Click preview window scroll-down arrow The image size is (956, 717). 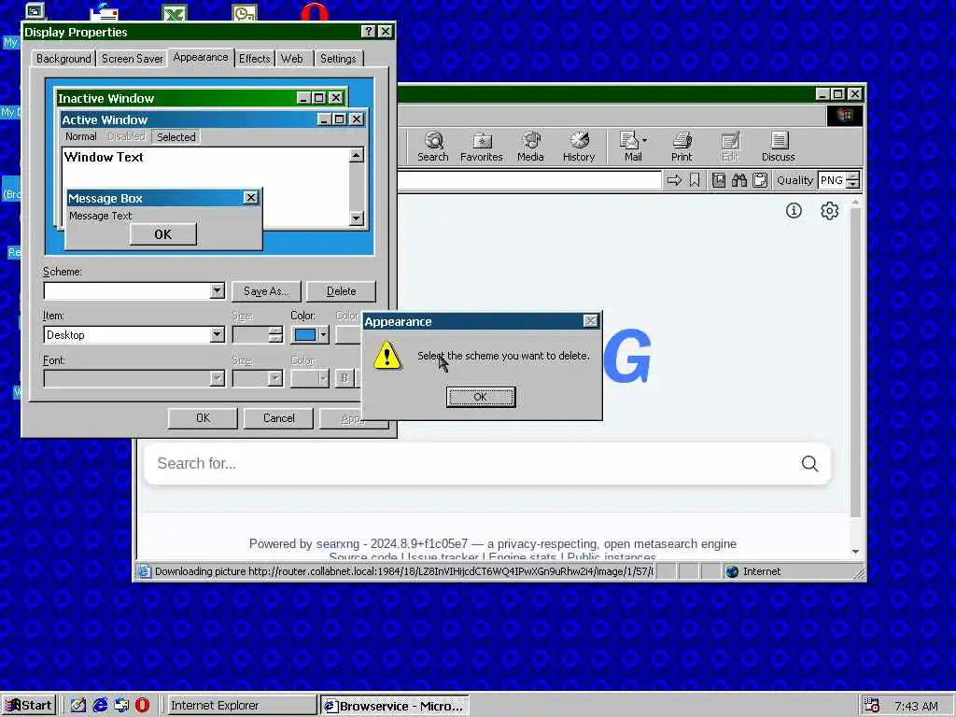pos(357,218)
